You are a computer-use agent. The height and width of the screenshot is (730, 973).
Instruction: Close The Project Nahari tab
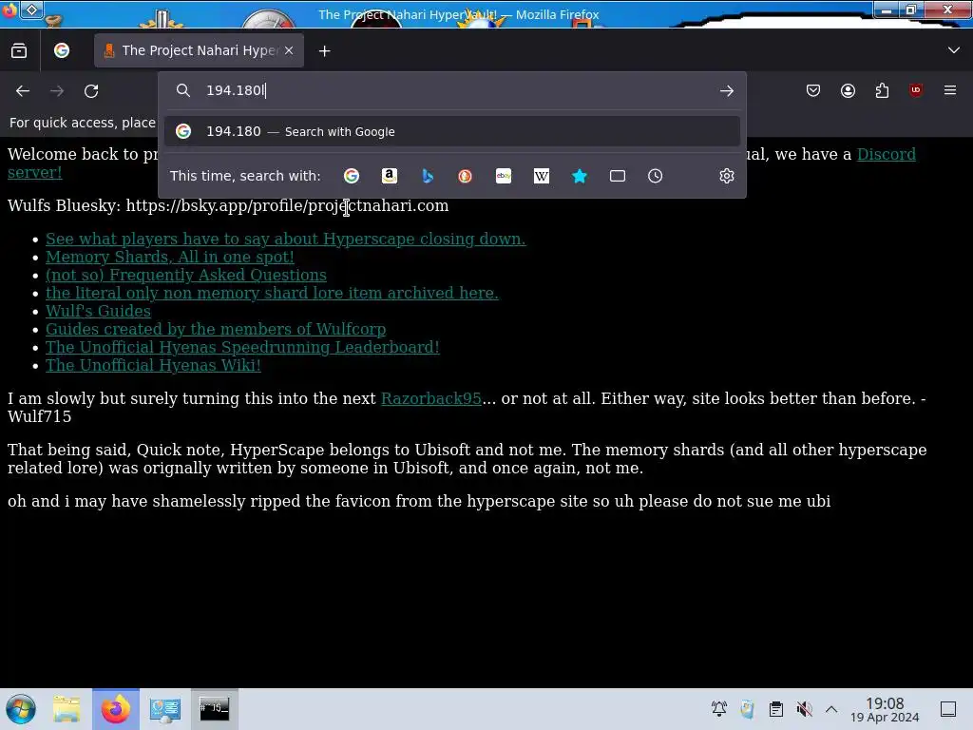(x=289, y=51)
